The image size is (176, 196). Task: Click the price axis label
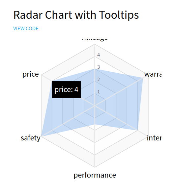coord(31,75)
